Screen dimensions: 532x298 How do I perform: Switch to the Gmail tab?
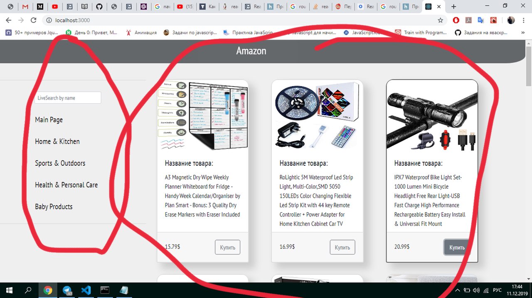[25, 7]
